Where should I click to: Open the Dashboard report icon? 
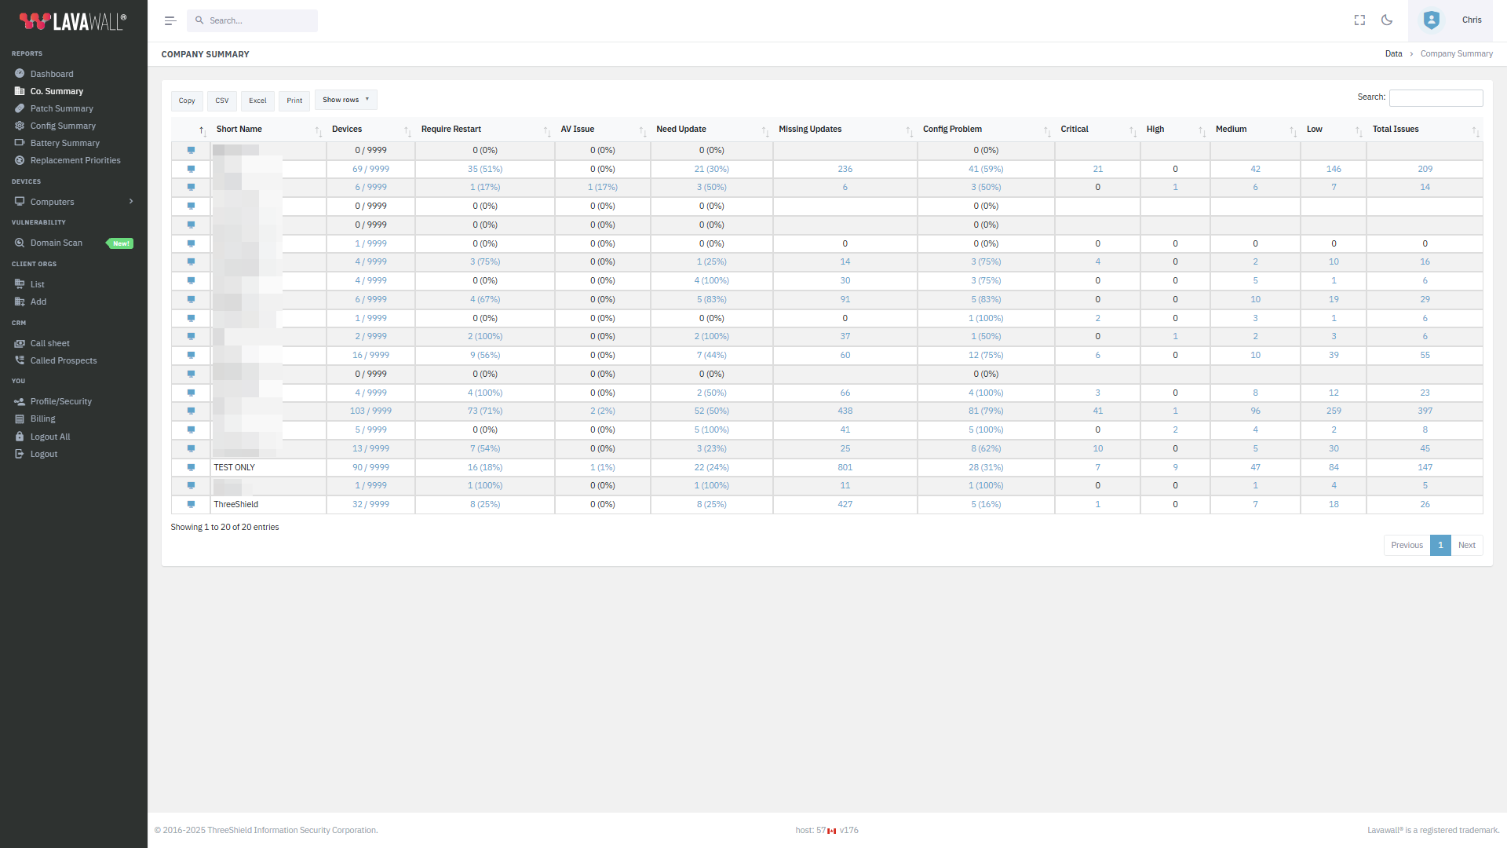(x=20, y=74)
